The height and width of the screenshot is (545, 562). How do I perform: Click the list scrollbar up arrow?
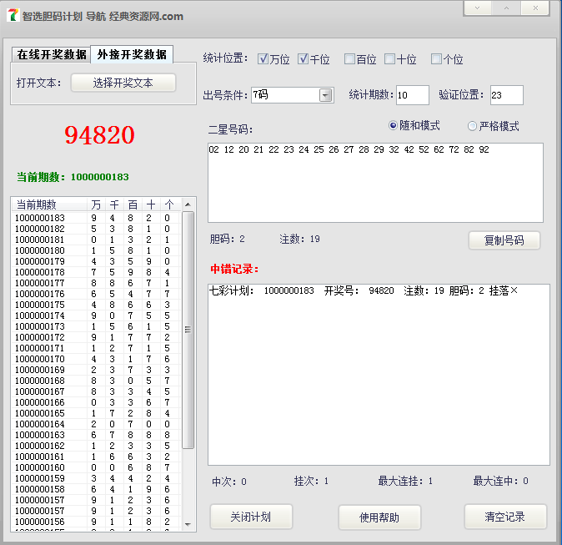click(x=188, y=204)
